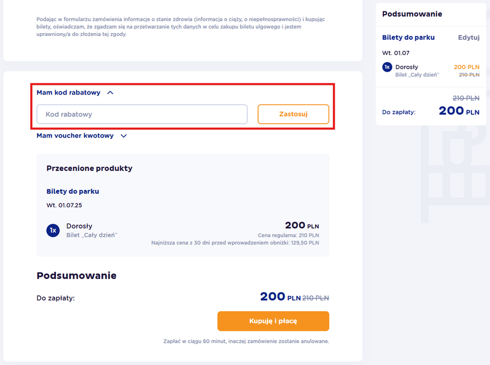The image size is (490, 365).
Task: Click the 1x badge in sidebar summary
Action: [x=387, y=67]
